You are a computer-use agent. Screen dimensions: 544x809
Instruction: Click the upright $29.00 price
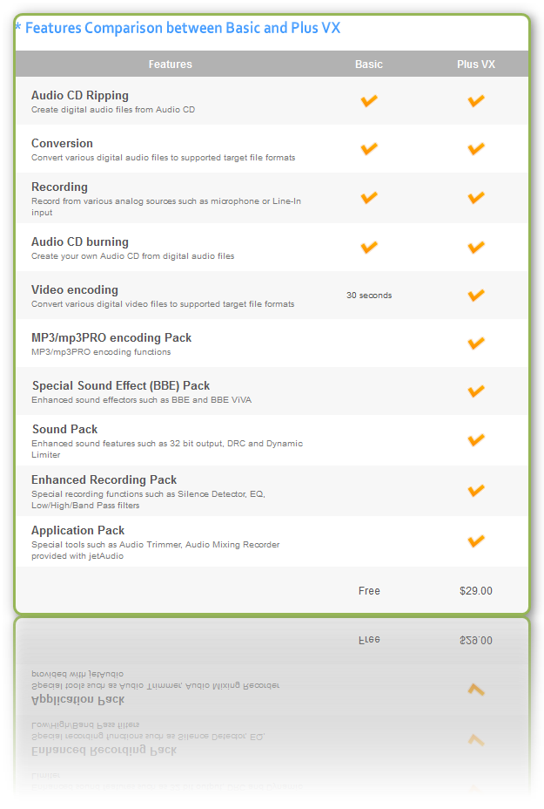click(x=476, y=591)
